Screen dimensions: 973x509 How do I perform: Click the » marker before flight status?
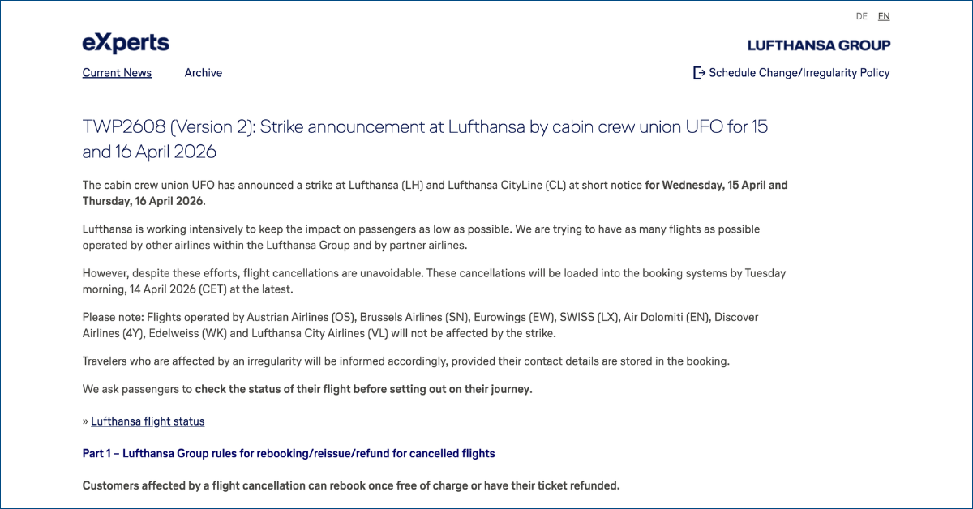(x=85, y=421)
